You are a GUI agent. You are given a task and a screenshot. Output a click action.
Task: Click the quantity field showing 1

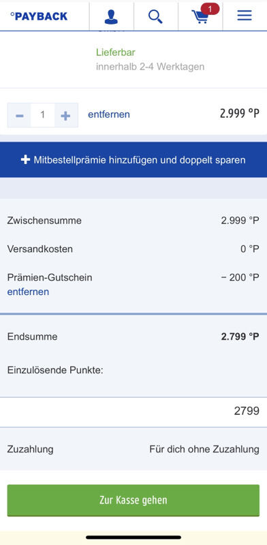[42, 115]
